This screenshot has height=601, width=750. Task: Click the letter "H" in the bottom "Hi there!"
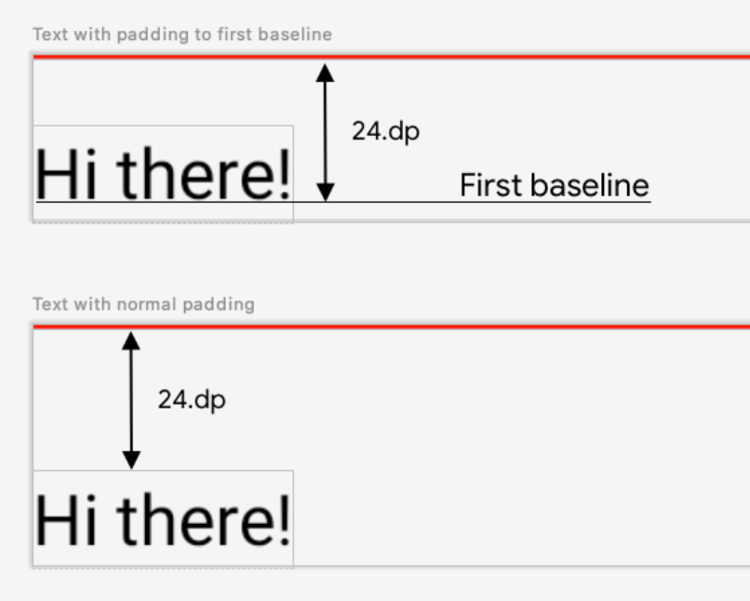pyautogui.click(x=52, y=519)
